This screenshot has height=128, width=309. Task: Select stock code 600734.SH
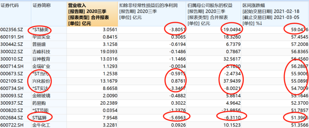12,88
